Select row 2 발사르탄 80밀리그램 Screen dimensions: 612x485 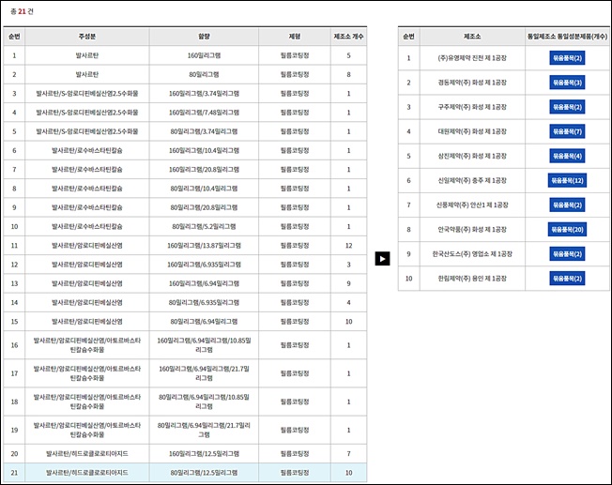coord(185,74)
